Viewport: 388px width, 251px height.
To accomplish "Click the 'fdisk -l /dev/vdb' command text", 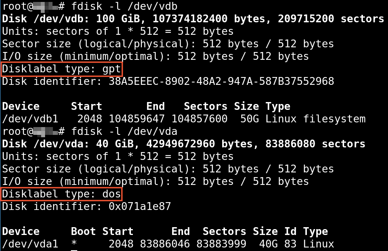I will 124,6.
